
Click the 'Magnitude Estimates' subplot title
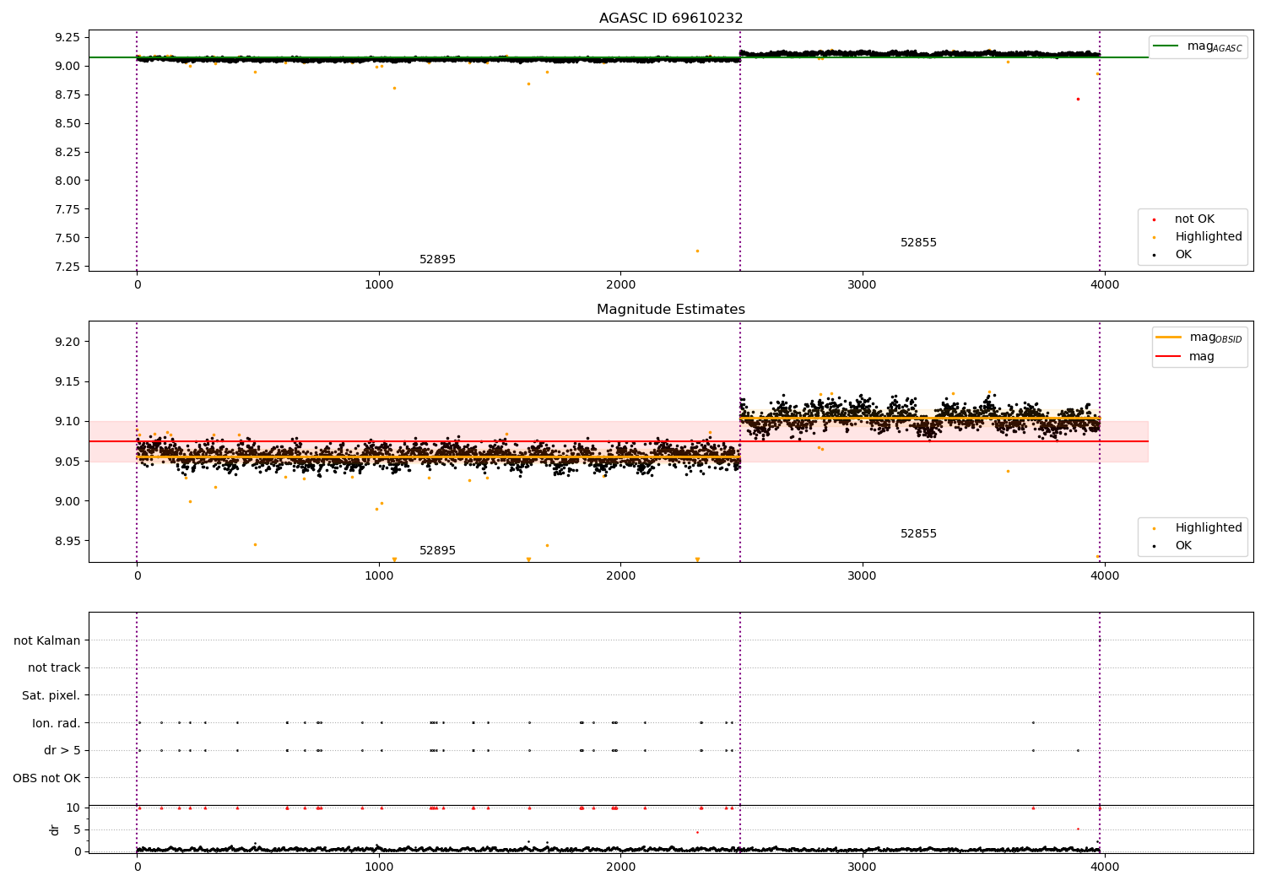pyautogui.click(x=671, y=310)
